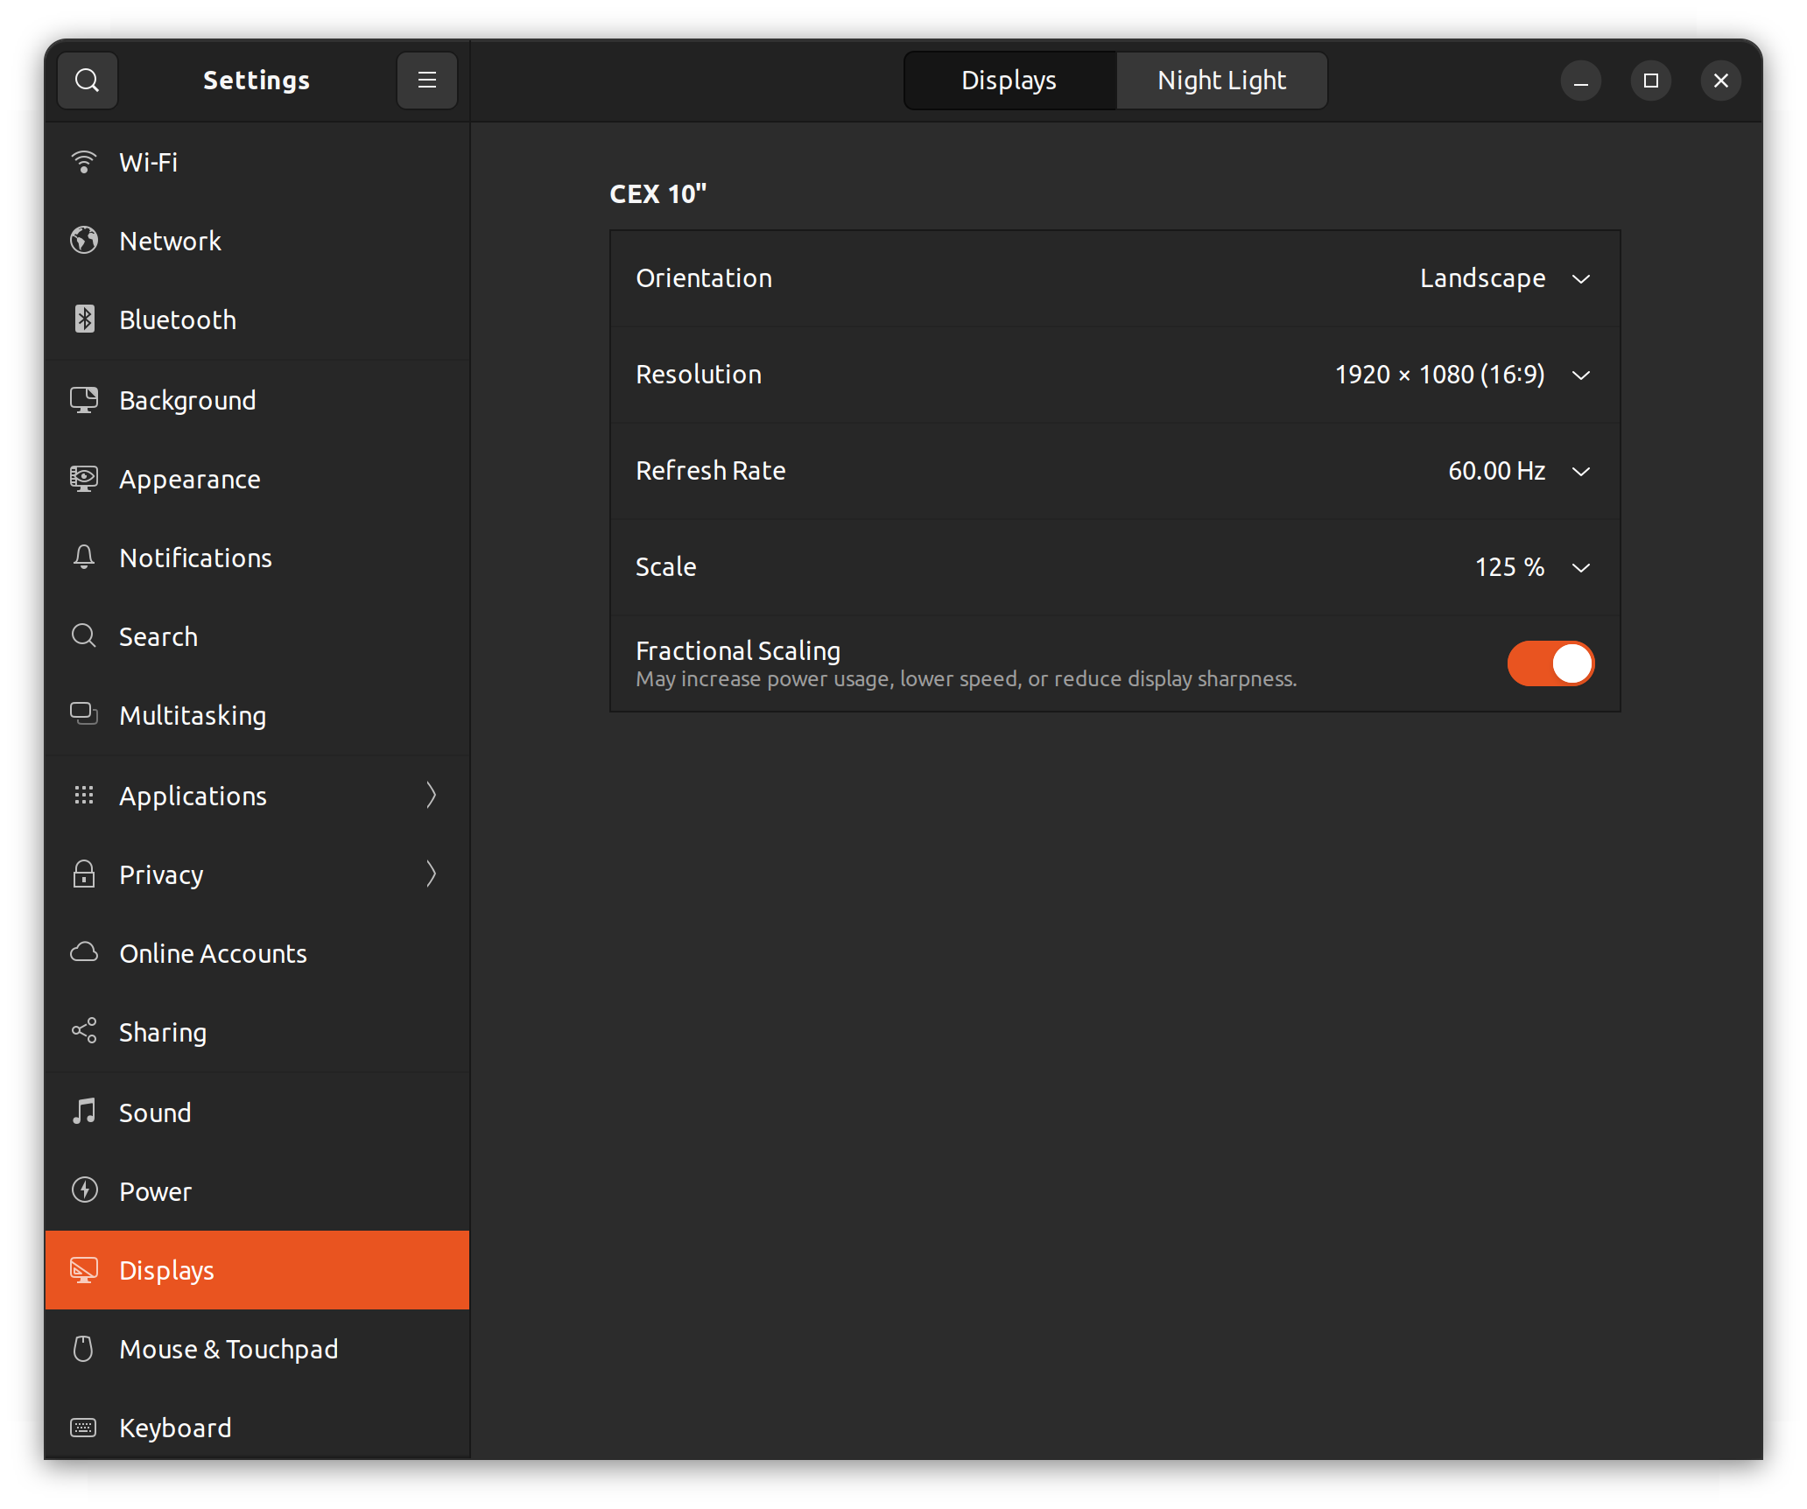Click the Online Accounts cloud icon
Viewport: 1807px width, 1509px height.
click(84, 953)
